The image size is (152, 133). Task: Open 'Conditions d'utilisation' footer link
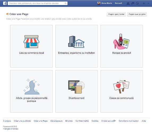click(129, 121)
